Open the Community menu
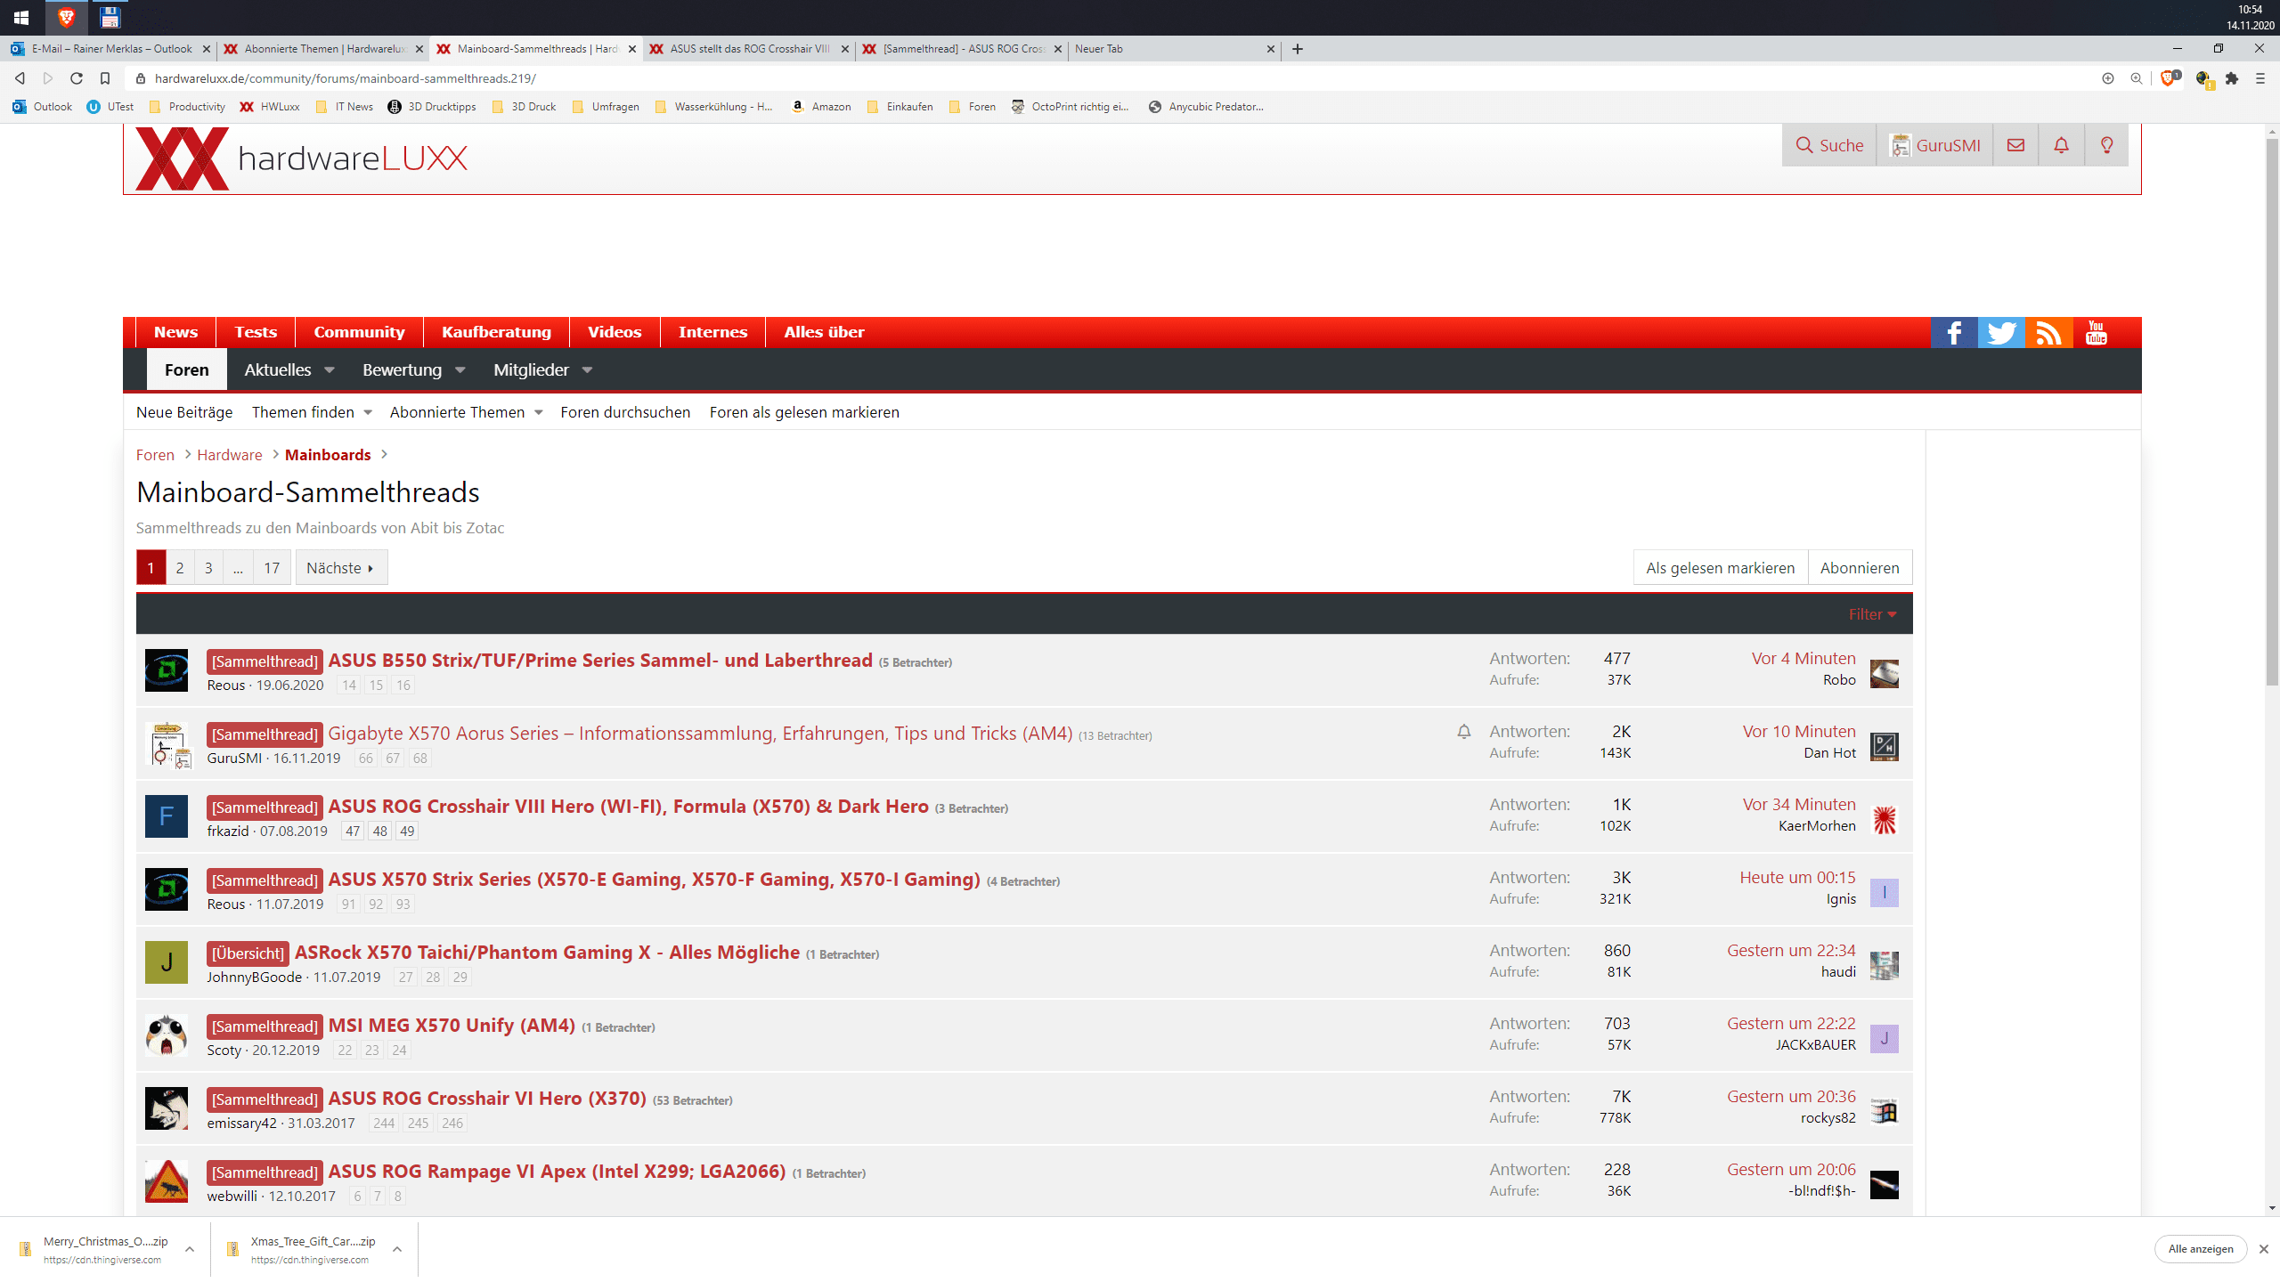 click(359, 332)
